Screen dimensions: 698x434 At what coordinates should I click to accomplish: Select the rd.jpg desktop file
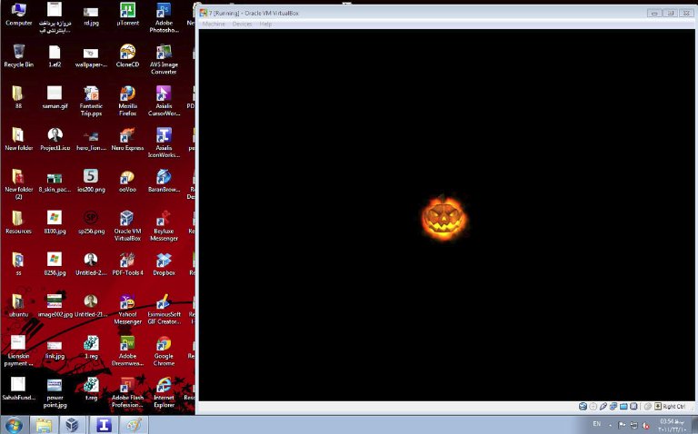(91, 15)
